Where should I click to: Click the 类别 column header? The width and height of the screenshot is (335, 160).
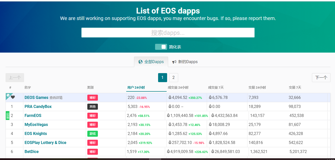(90, 88)
